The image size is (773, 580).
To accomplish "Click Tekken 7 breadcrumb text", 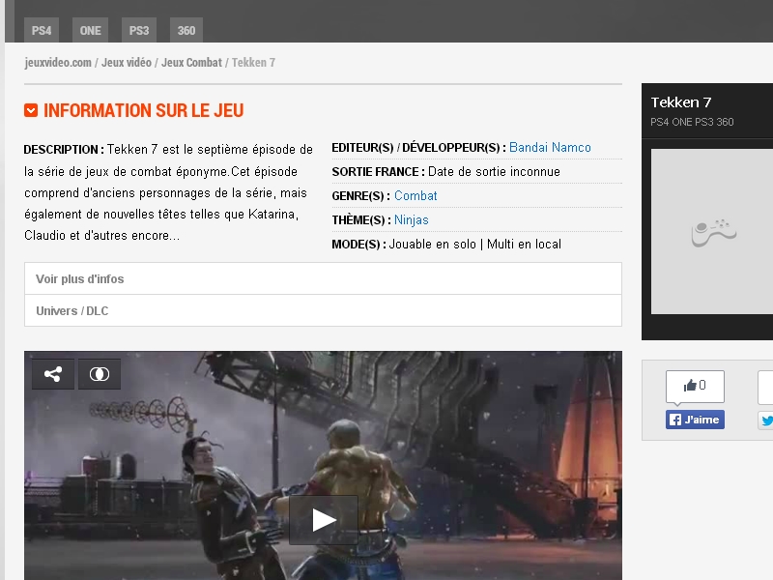I will click(253, 63).
